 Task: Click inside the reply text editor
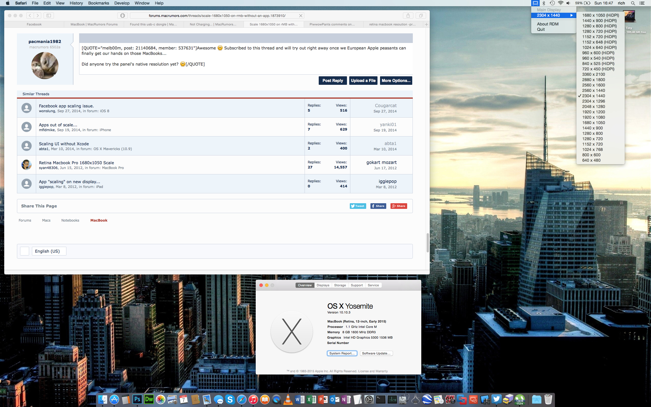pos(246,59)
